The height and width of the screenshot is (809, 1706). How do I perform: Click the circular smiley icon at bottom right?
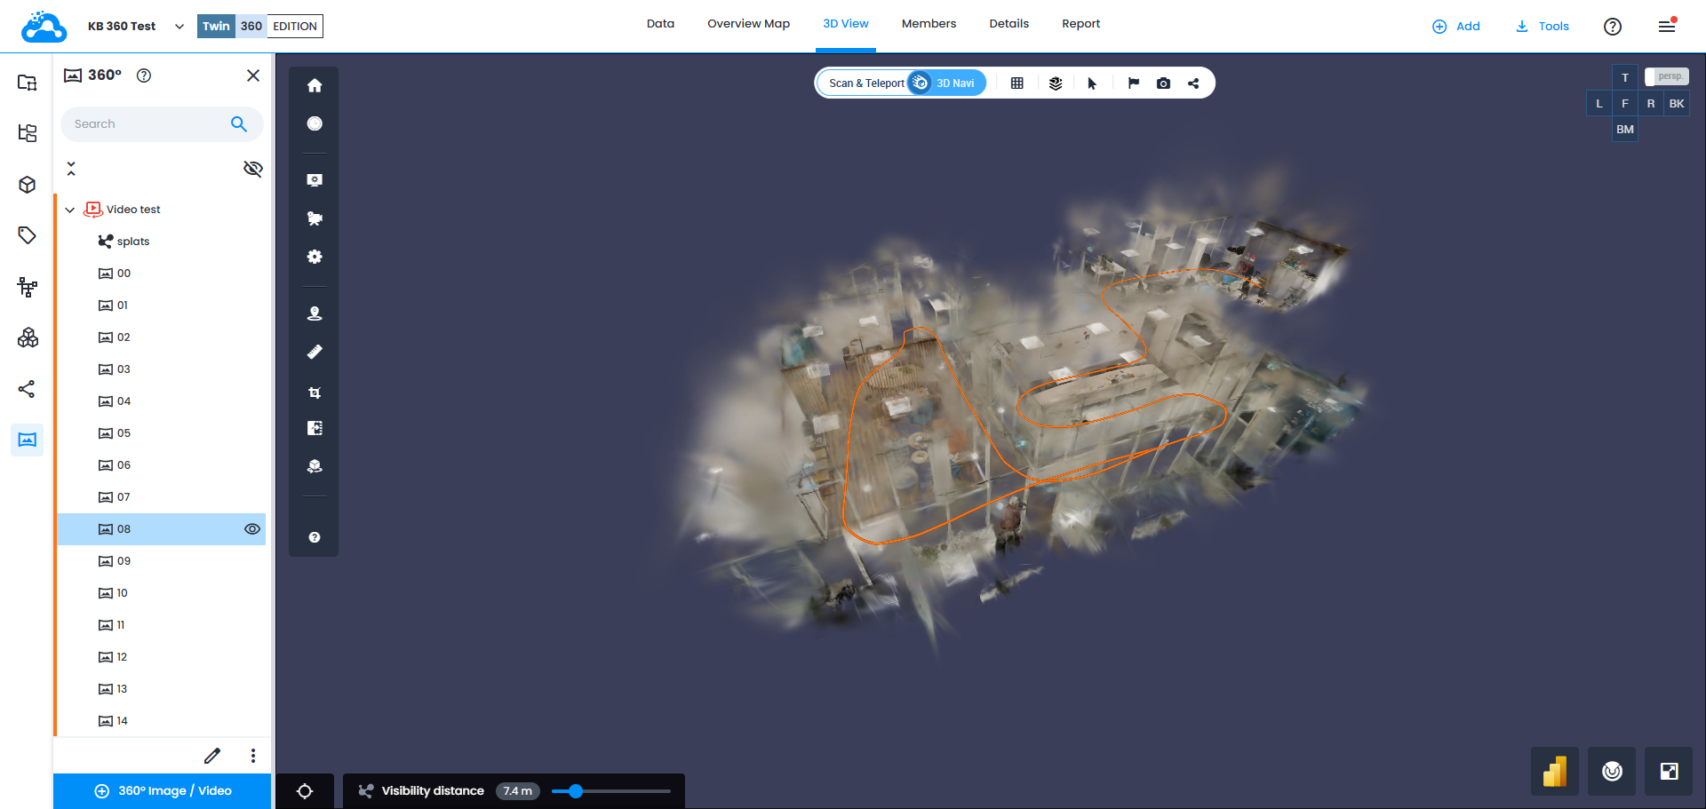1612,771
